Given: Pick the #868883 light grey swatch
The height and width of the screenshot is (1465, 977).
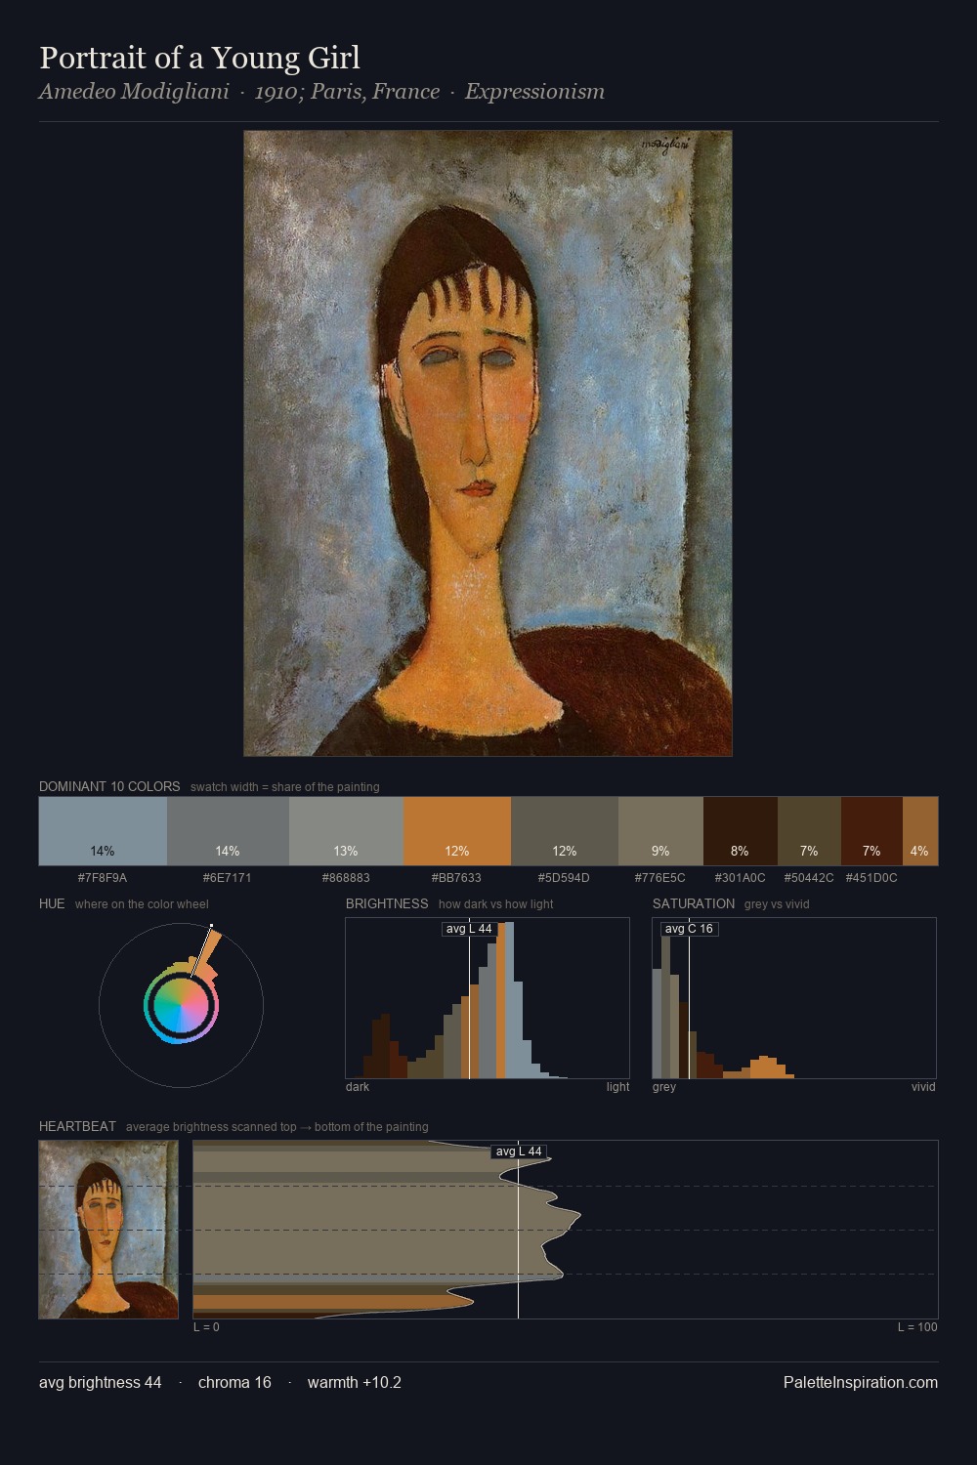Looking at the screenshot, I should point(346,831).
